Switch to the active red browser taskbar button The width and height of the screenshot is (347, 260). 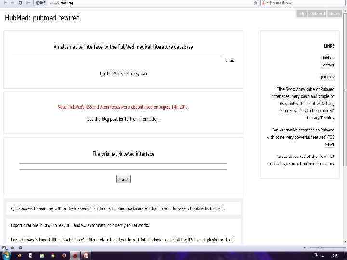75,256
